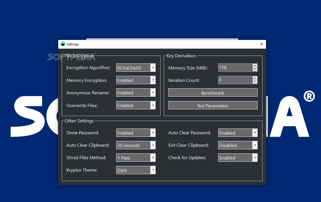Change the Anonymous Rename setting via its dropdown

coord(153,92)
